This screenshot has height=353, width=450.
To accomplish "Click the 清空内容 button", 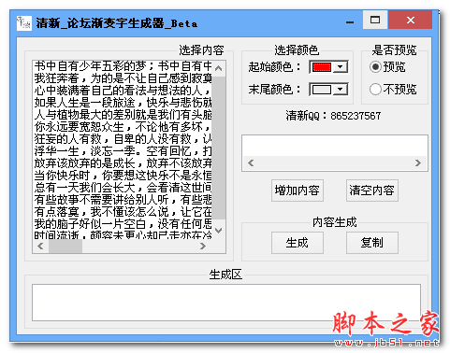I will pos(371,191).
